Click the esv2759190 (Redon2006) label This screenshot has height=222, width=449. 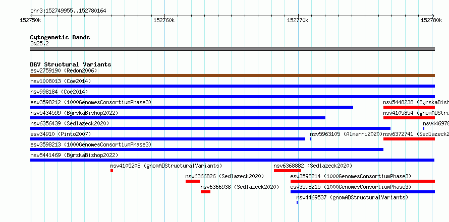tap(64, 70)
